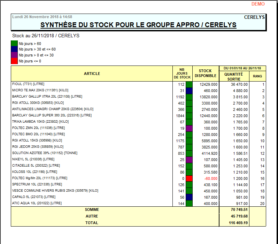The height and width of the screenshot is (244, 278).
Task: Click the QUANTITÉ SORTIE column header
Action: pyautogui.click(x=233, y=76)
